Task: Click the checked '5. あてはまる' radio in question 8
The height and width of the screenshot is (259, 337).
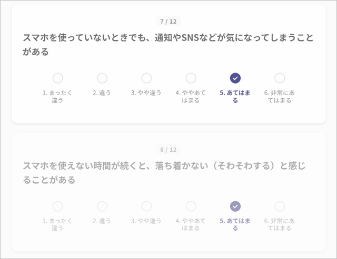Action: pos(235,206)
